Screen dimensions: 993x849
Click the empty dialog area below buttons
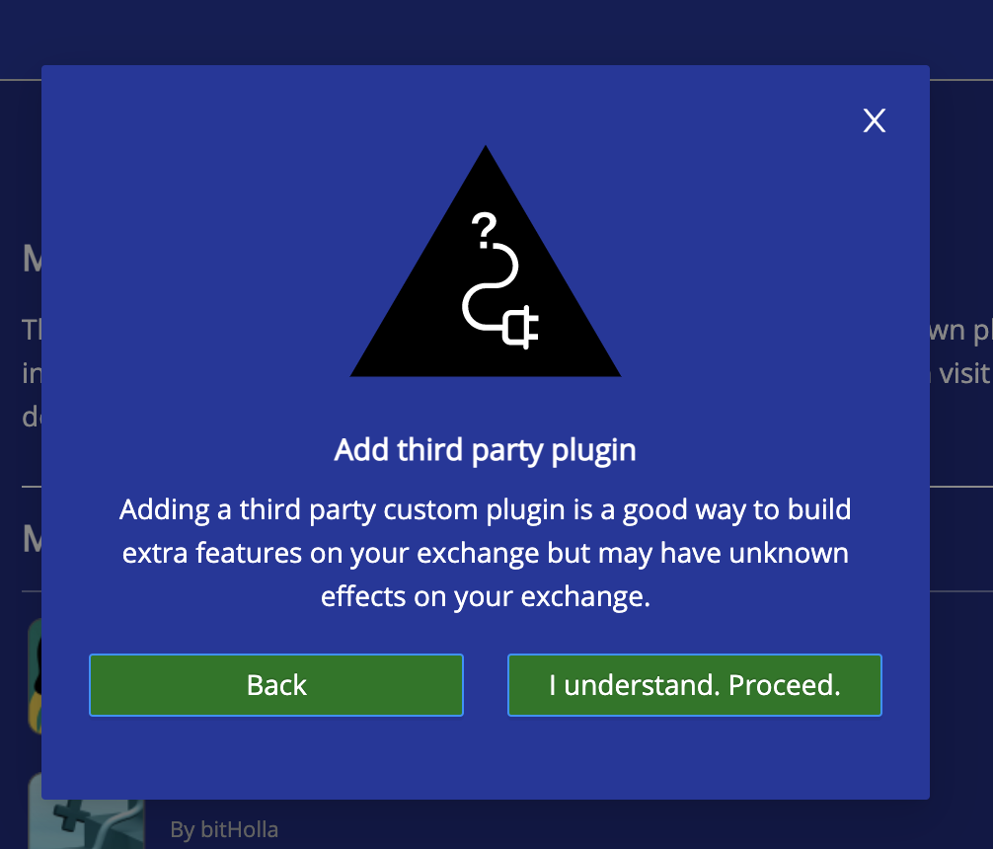[485, 757]
